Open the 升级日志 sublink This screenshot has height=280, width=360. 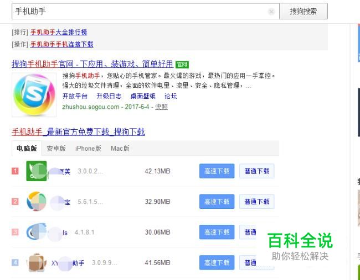pos(109,96)
